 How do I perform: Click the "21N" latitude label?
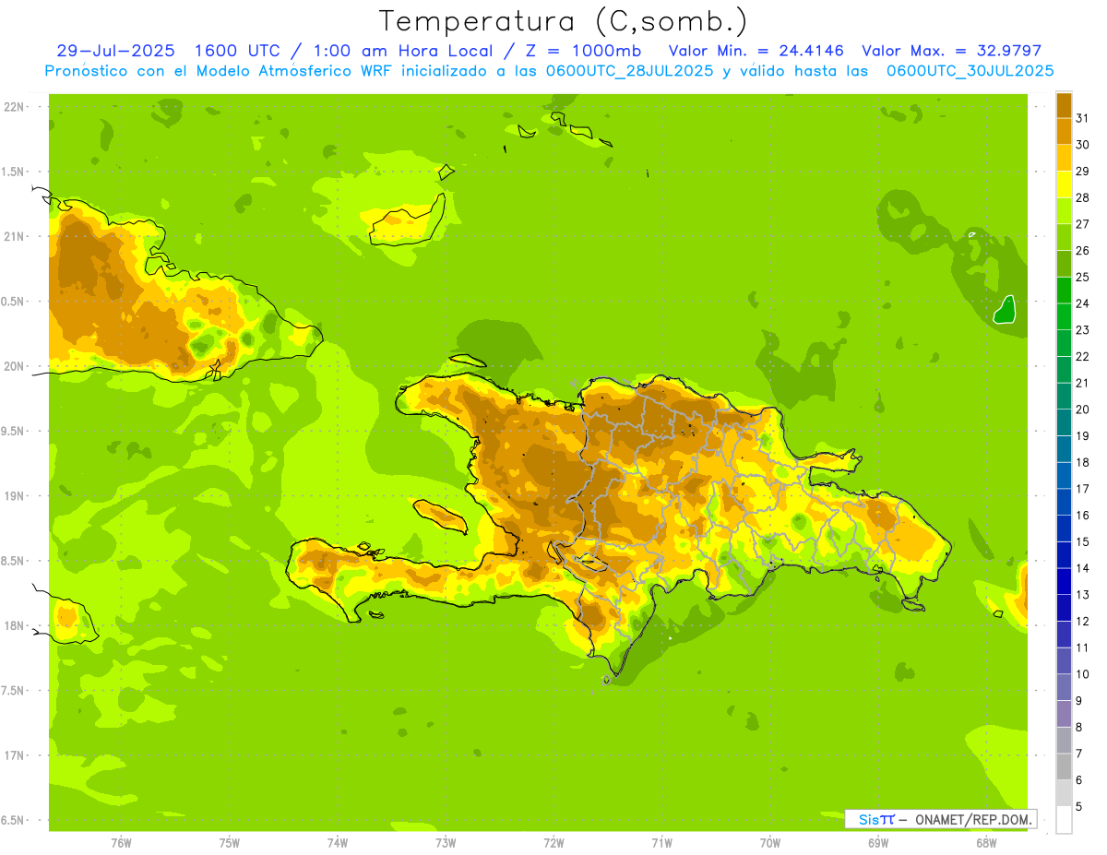14,236
